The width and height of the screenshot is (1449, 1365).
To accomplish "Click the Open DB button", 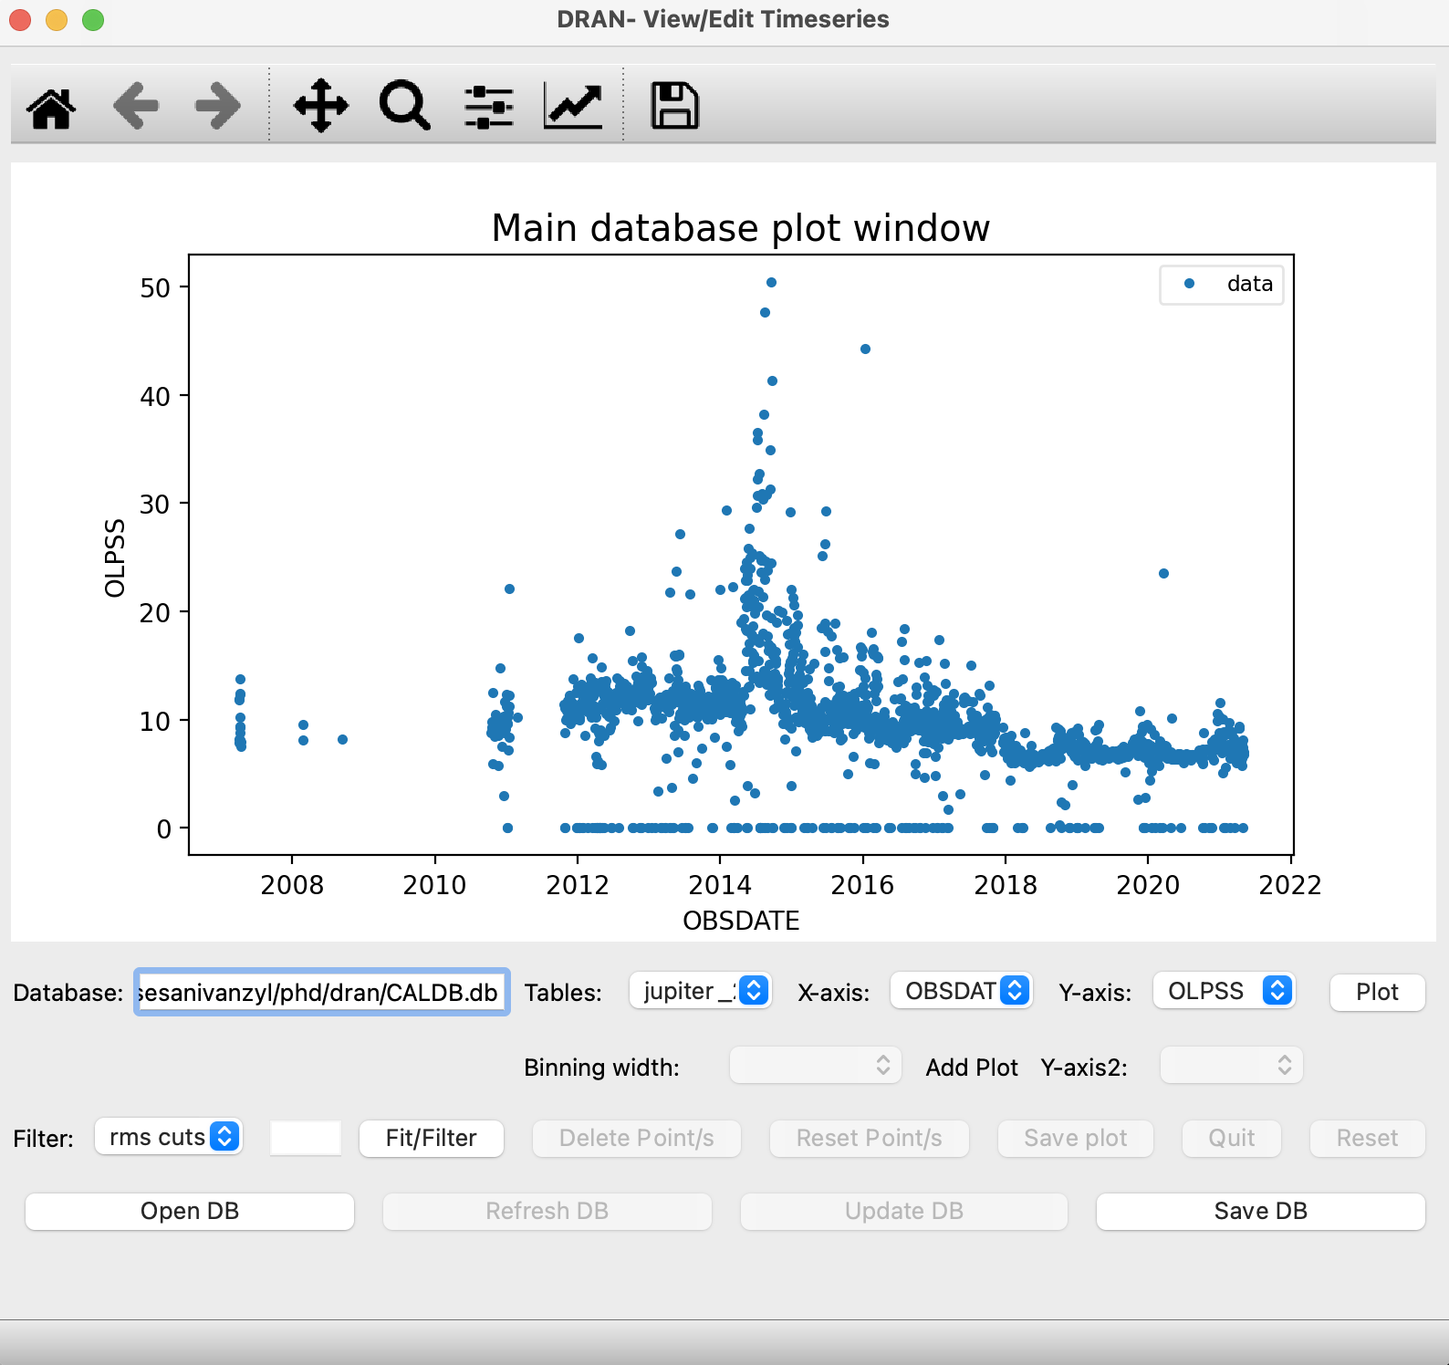I will [190, 1211].
